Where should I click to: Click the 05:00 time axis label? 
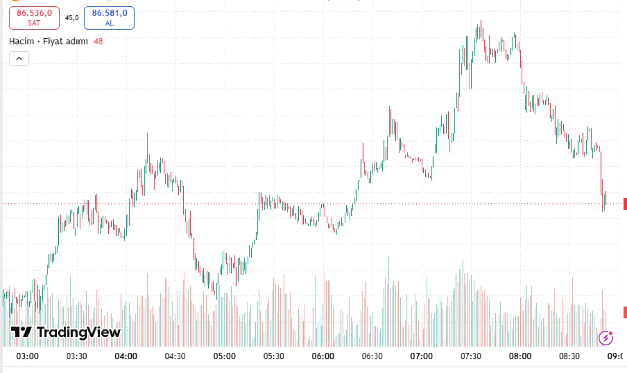pyautogui.click(x=224, y=356)
